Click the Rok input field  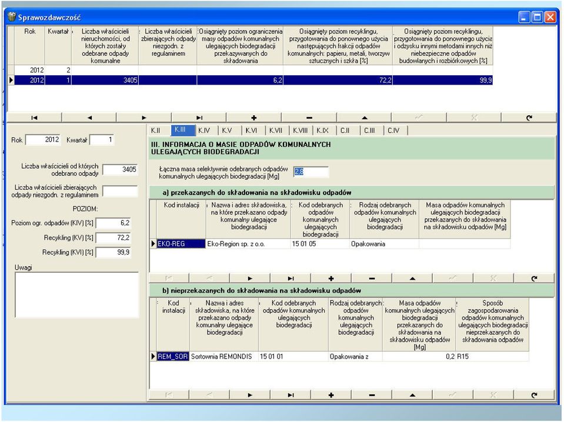(43, 140)
